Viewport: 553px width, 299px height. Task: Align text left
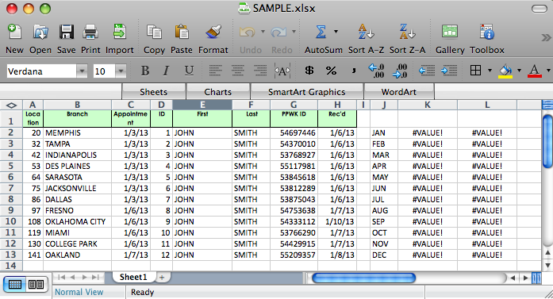coord(215,71)
